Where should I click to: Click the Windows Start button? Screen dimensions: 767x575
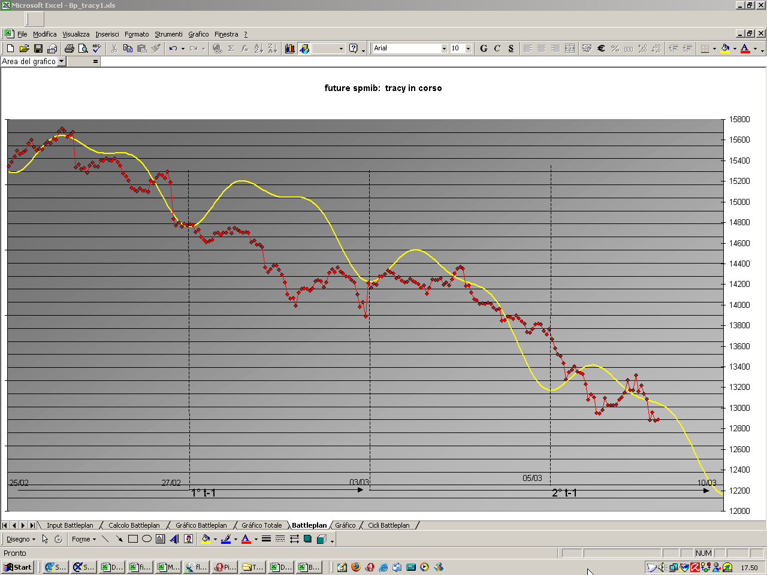click(18, 567)
